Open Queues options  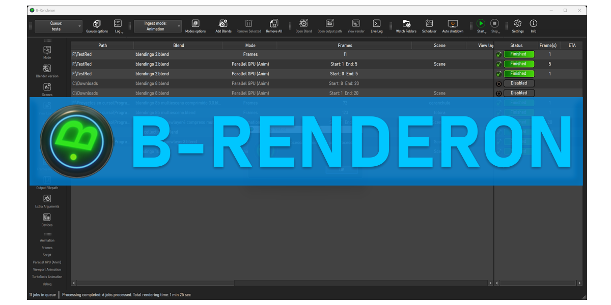pos(97,26)
